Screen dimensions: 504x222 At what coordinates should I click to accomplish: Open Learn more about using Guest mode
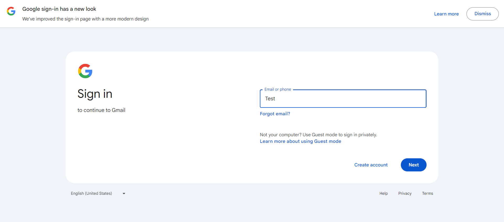coord(300,141)
